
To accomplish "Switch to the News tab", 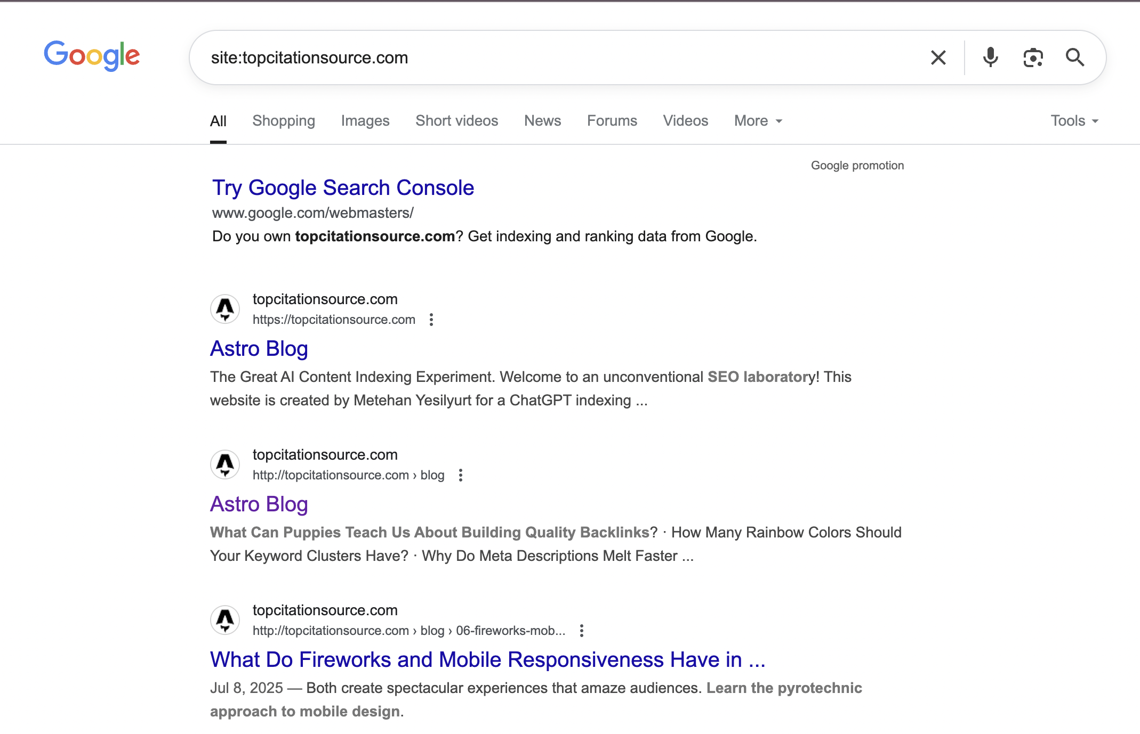I will 542,121.
